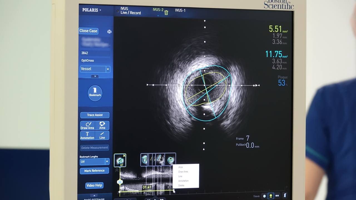Click the 31.41 length label
The height and width of the screenshot is (200, 356).
147,187
